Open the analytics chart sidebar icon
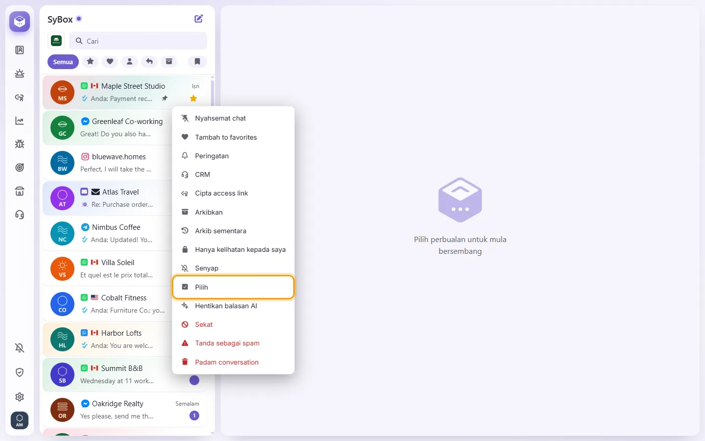The height and width of the screenshot is (441, 705). coord(20,121)
